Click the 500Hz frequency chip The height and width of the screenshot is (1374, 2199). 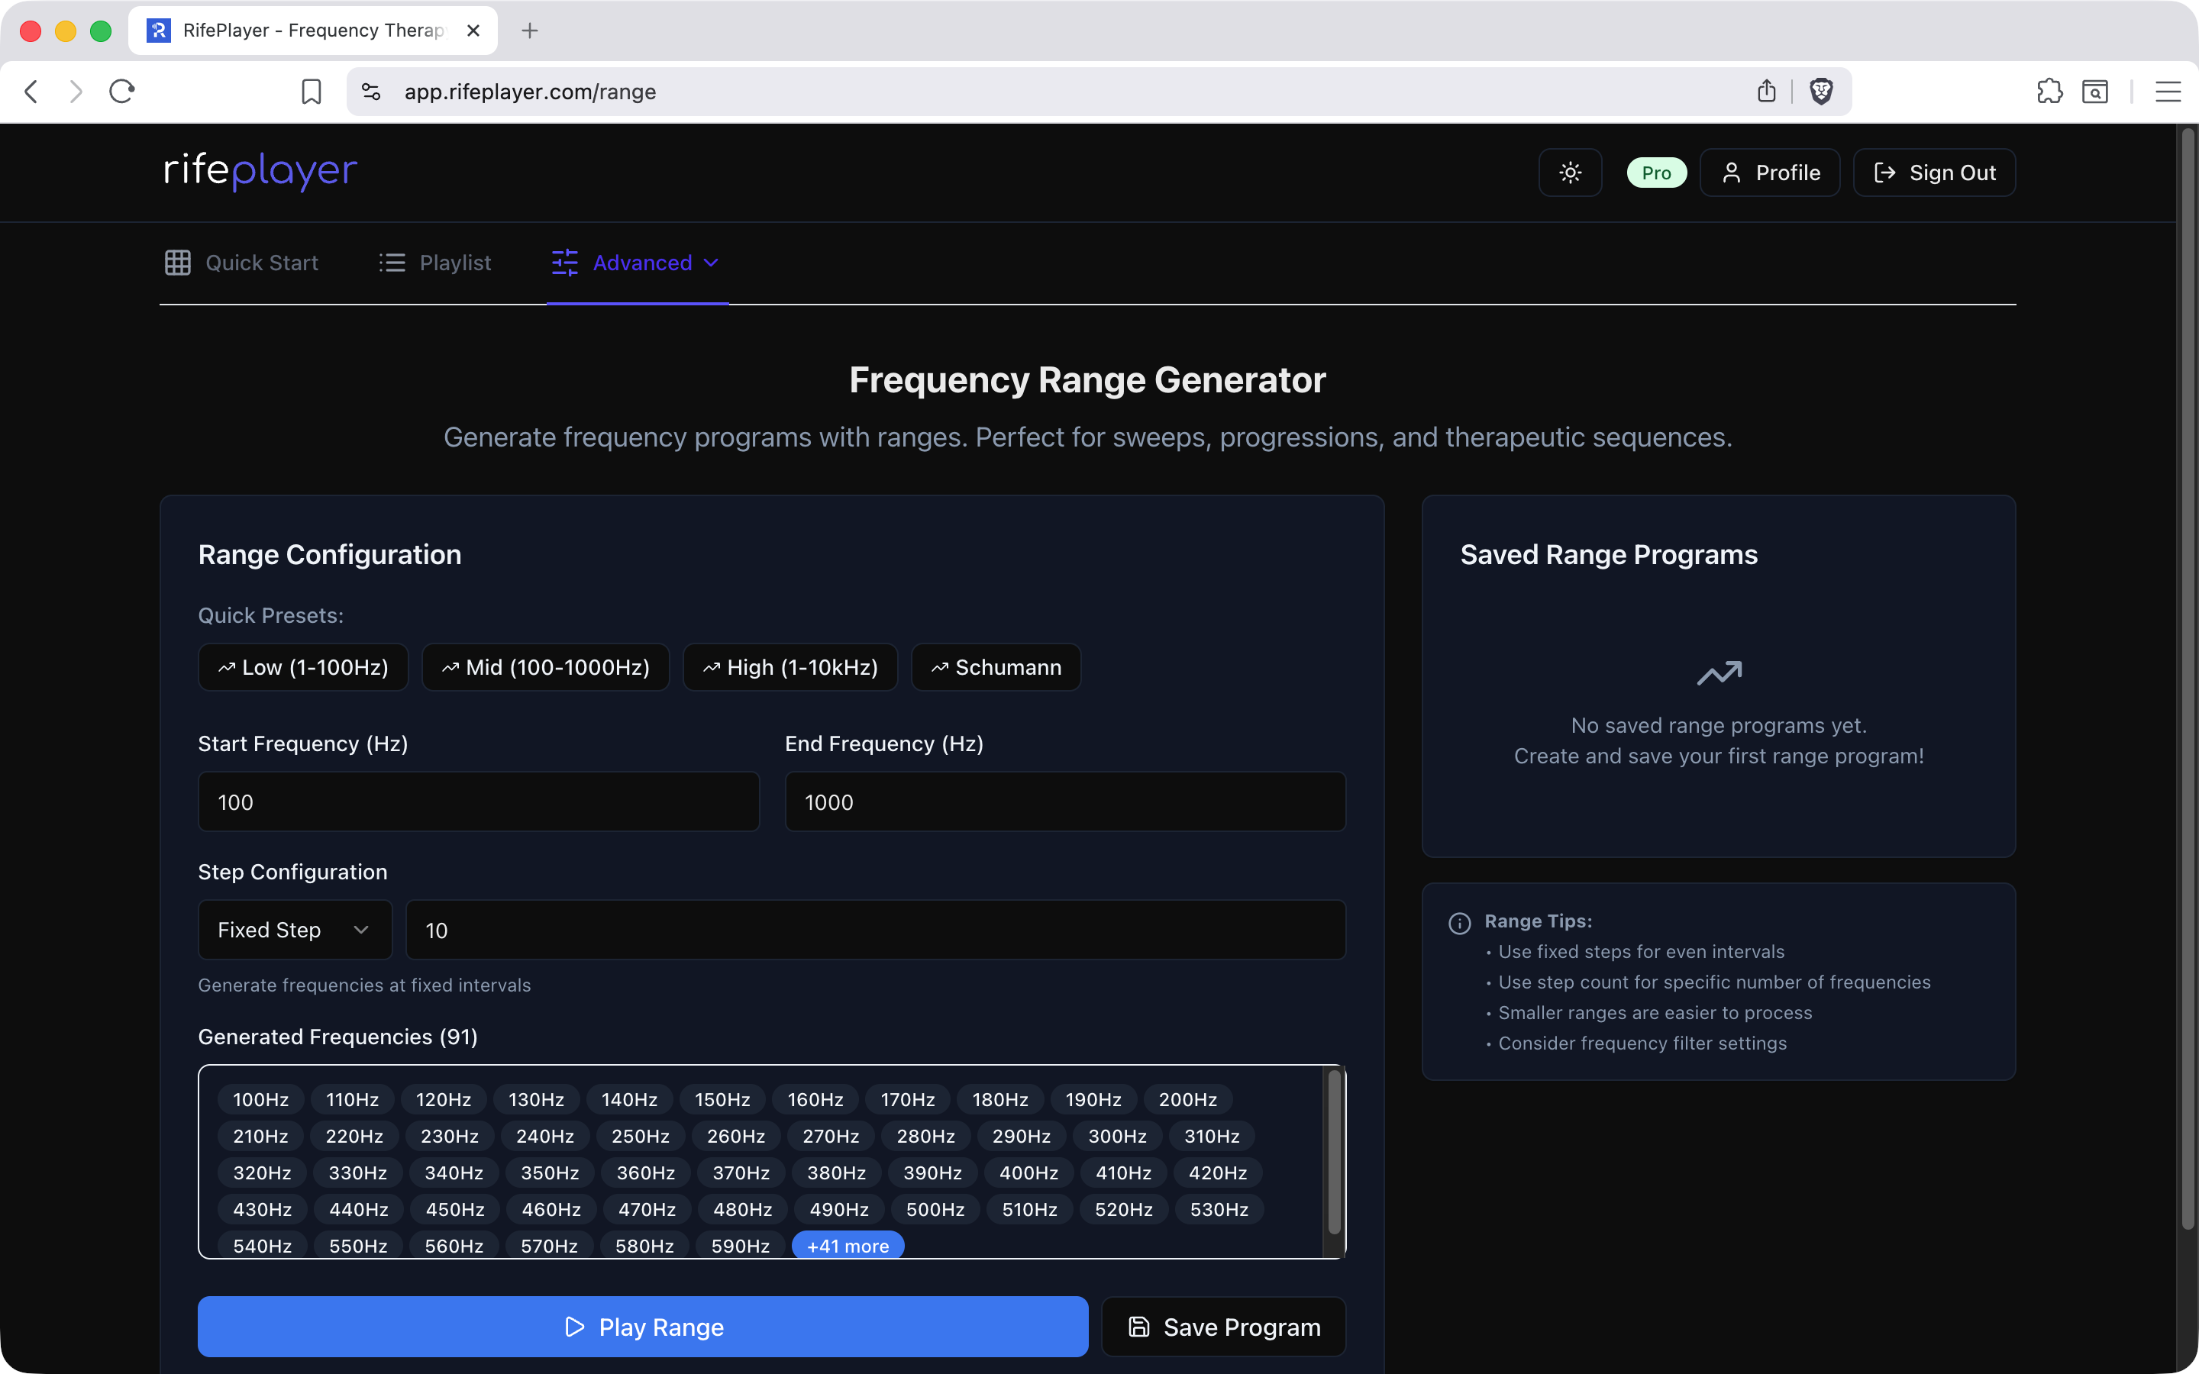[x=935, y=1210]
